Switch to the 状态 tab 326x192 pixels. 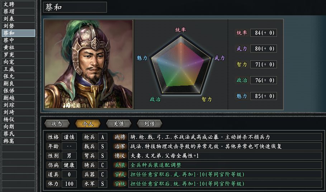click(57, 124)
